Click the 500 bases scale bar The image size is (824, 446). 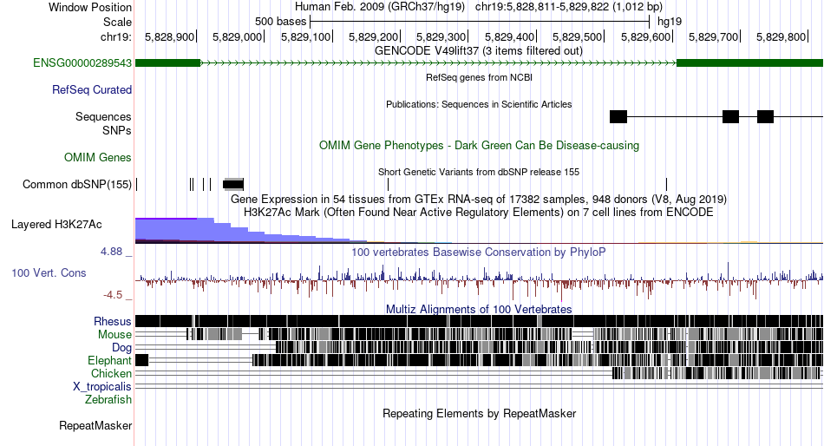480,22
